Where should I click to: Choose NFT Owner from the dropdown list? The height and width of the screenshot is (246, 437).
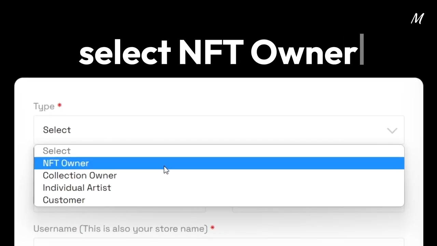pyautogui.click(x=66, y=163)
